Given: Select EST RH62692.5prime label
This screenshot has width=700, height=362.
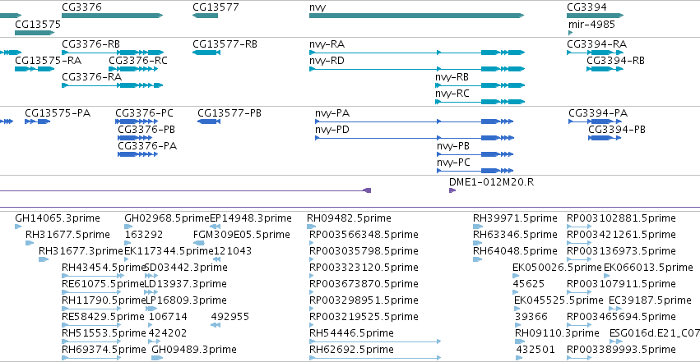Looking at the screenshot, I should pos(352,350).
